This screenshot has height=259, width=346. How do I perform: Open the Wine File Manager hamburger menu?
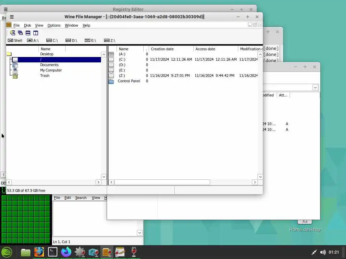[12, 17]
